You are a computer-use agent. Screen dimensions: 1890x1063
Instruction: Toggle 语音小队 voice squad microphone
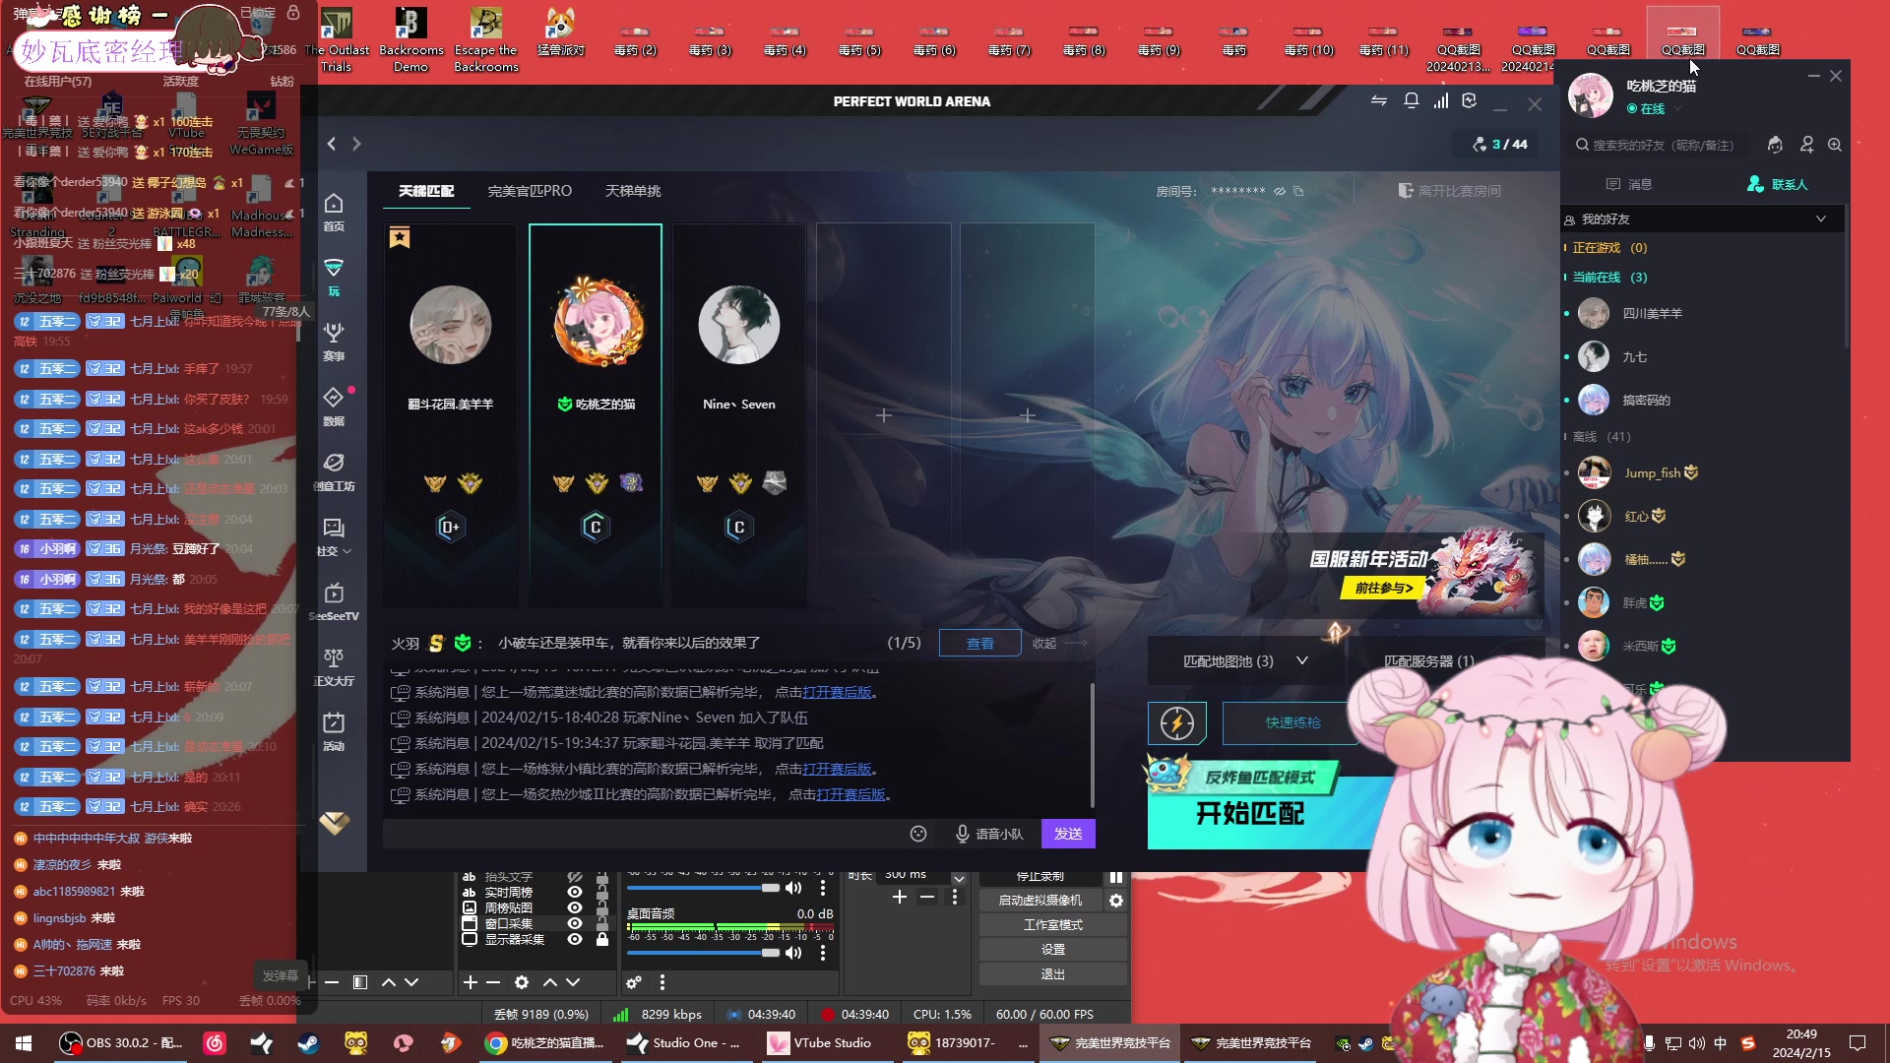(988, 834)
